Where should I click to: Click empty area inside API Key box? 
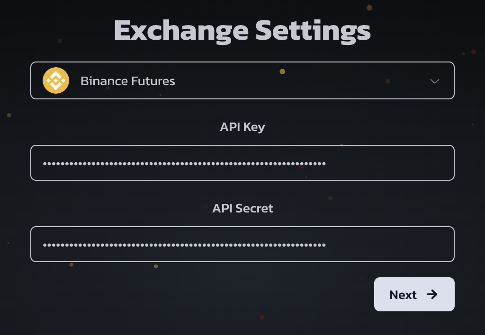point(390,163)
